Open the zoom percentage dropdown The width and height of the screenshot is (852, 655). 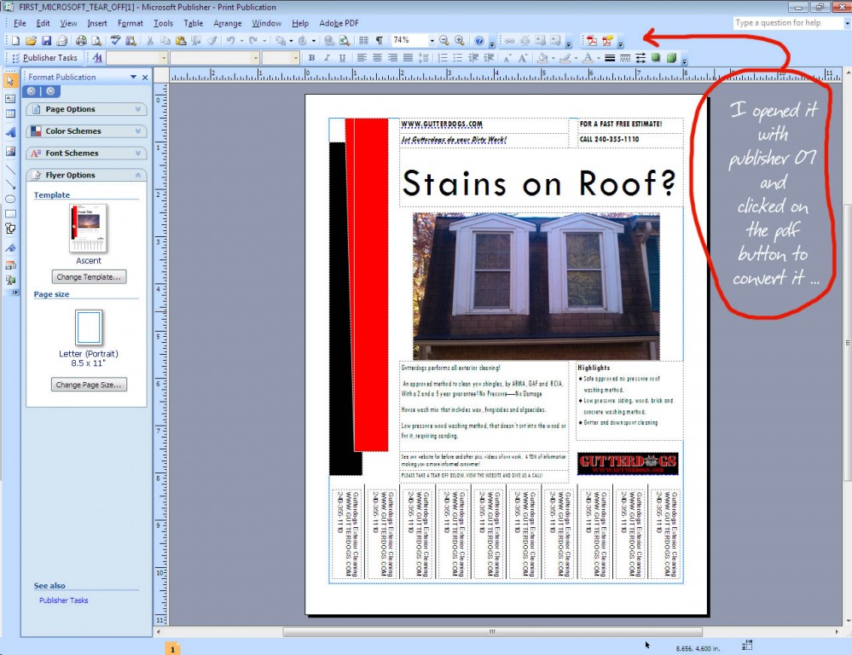click(x=432, y=40)
